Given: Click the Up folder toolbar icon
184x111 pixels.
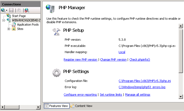Looking at the screenshot, I should tap(19, 10).
